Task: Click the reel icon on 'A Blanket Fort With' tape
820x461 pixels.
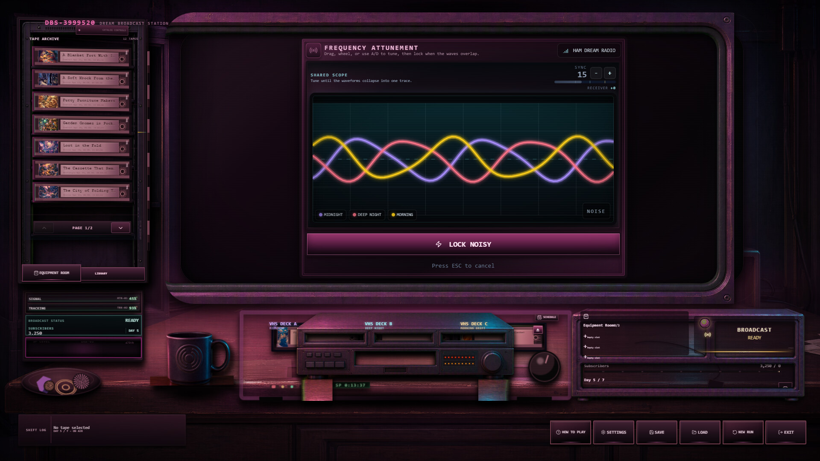Action: click(123, 59)
